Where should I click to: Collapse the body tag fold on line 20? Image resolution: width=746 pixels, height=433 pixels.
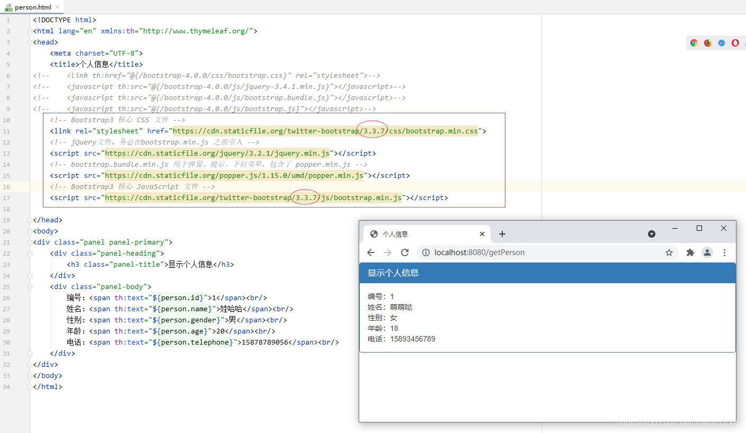pyautogui.click(x=30, y=231)
